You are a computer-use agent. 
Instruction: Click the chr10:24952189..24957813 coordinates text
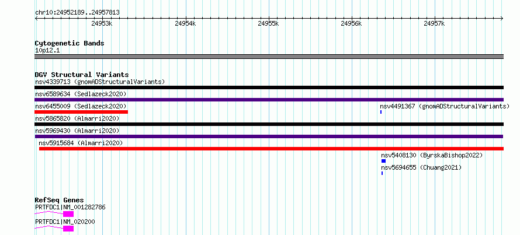[77, 13]
